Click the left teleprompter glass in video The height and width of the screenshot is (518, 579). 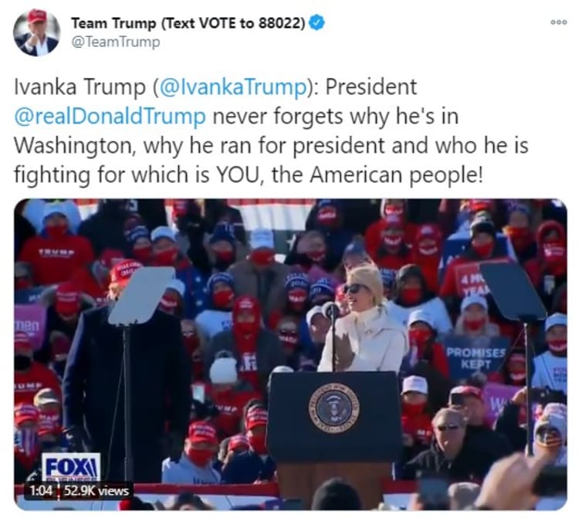coord(142,297)
